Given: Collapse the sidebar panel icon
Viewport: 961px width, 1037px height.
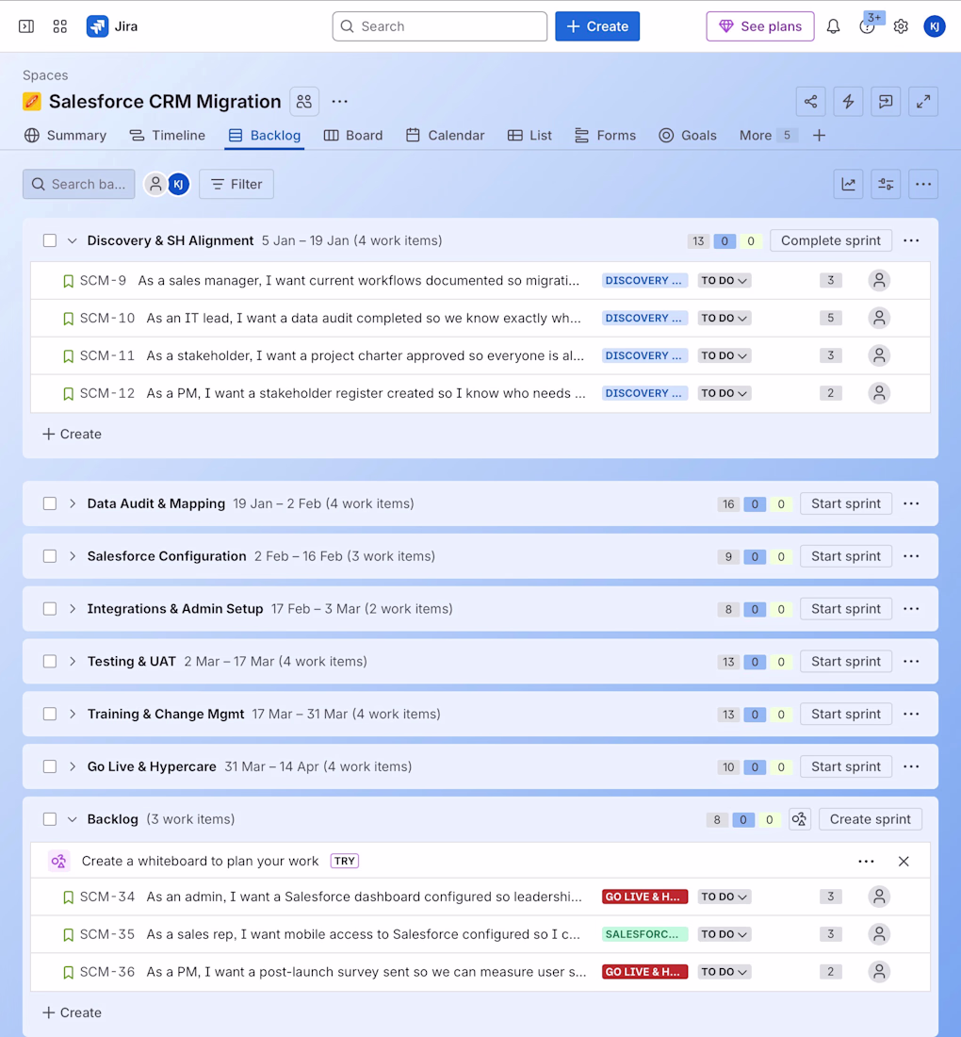Looking at the screenshot, I should 26,26.
